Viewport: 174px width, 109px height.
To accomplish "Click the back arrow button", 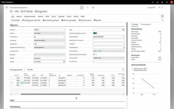I will pyautogui.click(x=7, y=8).
